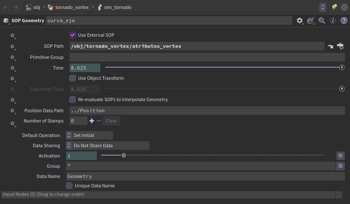Check Unique Data Name

pos(69,186)
